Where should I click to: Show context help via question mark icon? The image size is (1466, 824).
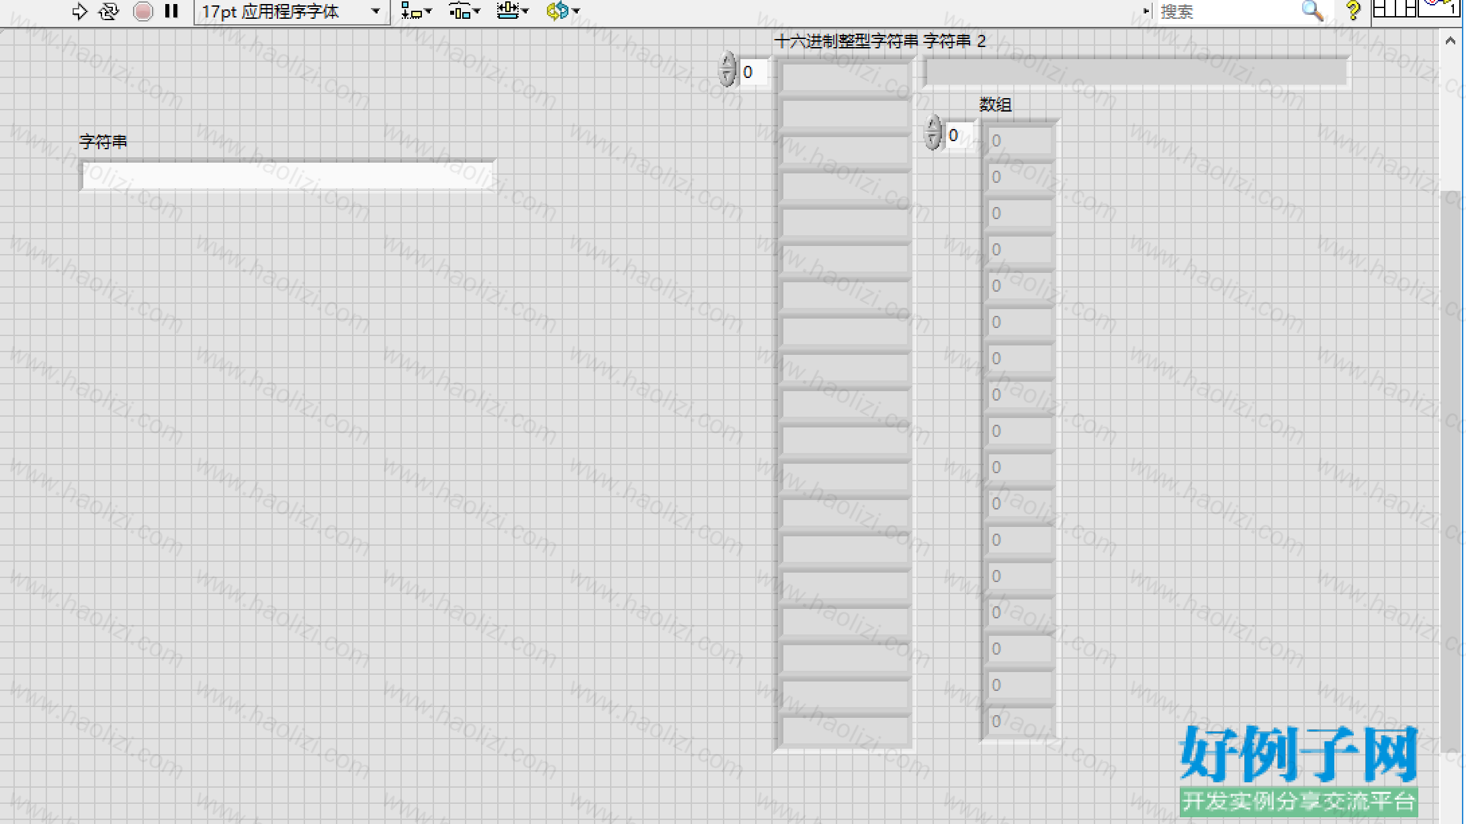pos(1352,11)
